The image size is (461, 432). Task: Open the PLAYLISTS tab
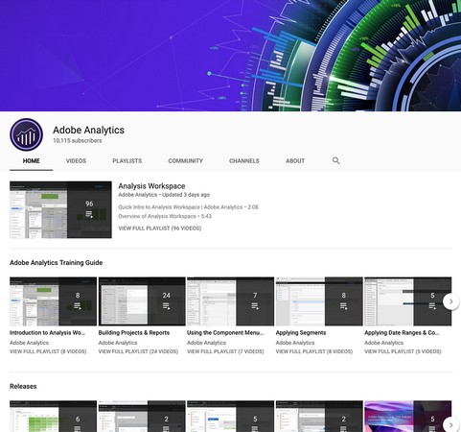pos(127,161)
